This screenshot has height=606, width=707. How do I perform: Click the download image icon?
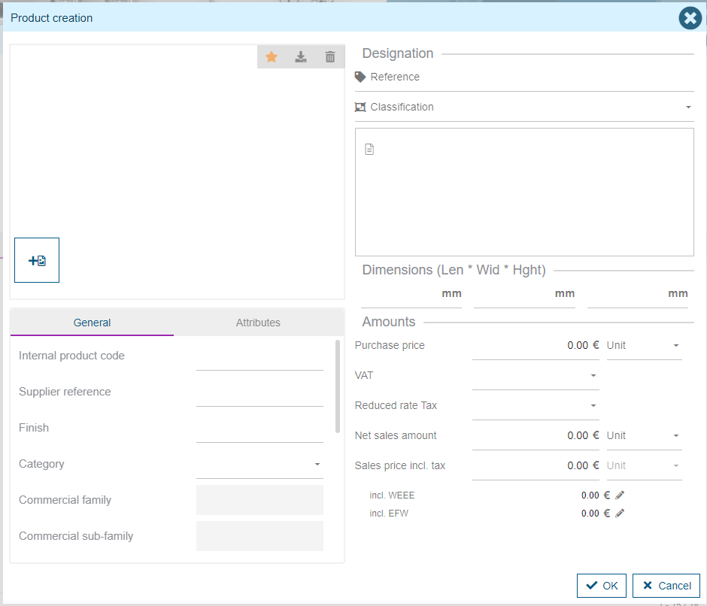[301, 57]
